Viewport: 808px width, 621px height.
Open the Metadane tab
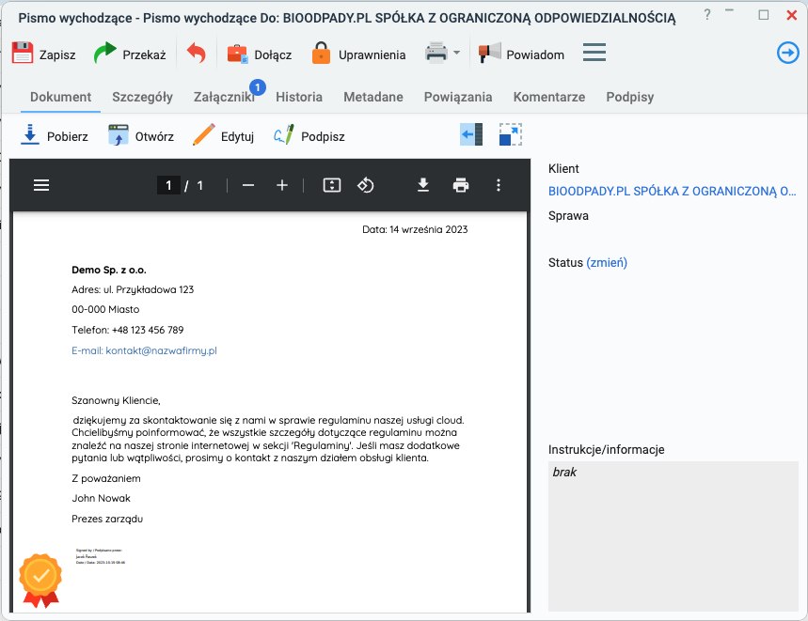pyautogui.click(x=373, y=97)
